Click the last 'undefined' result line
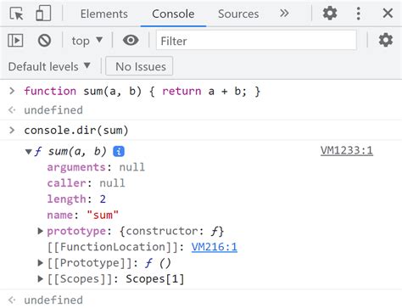402x308 pixels. click(53, 300)
